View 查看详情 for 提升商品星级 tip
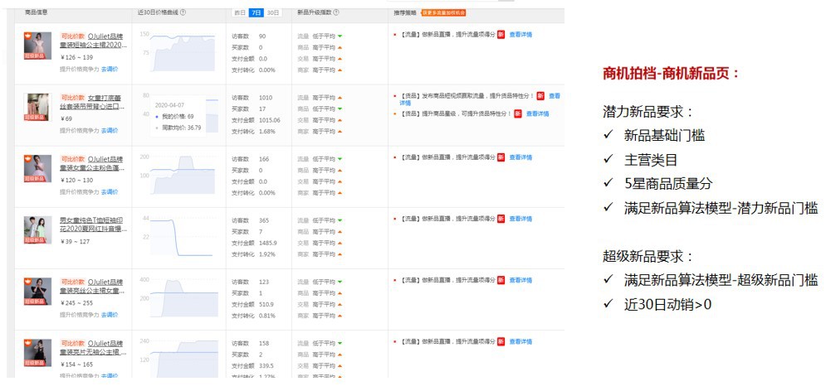Image resolution: width=826 pixels, height=391 pixels. 537,113
